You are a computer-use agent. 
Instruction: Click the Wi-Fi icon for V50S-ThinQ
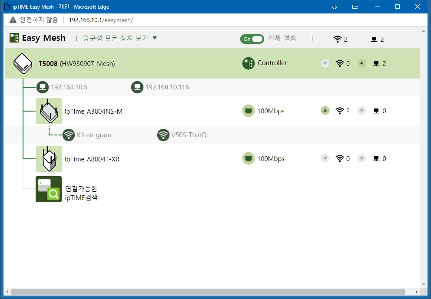(163, 135)
